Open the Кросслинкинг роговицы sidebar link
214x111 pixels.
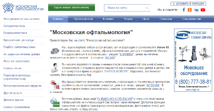click(19, 40)
